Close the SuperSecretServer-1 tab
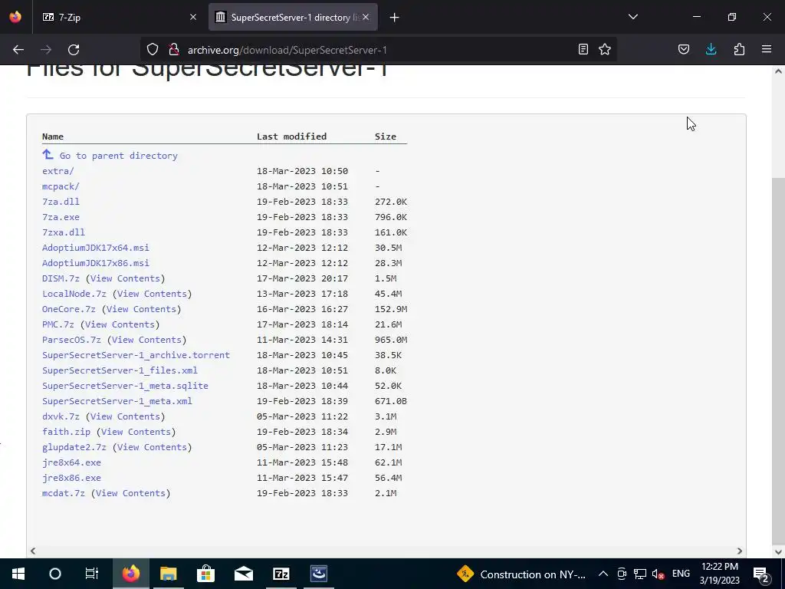The image size is (785, 589). tap(366, 18)
